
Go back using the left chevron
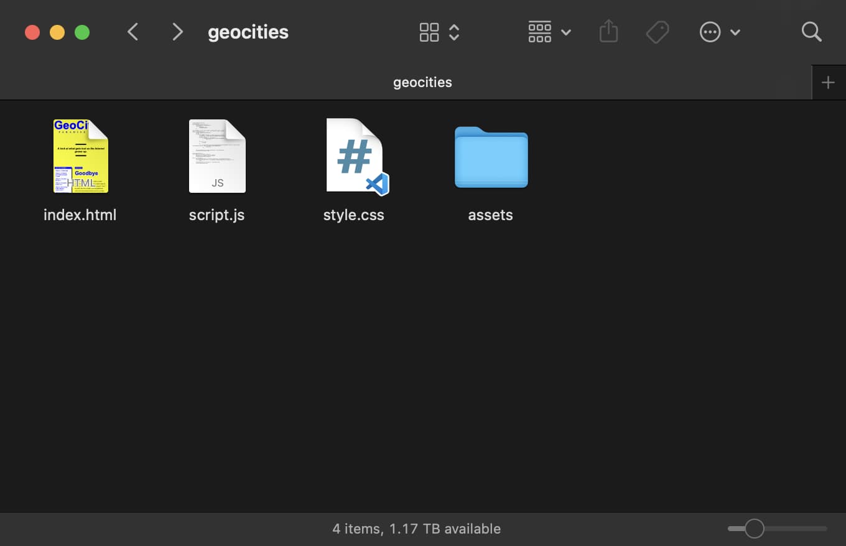132,32
